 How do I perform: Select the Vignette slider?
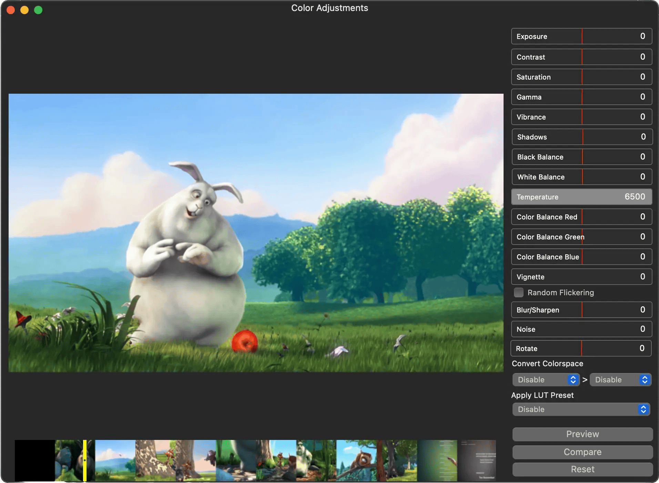click(x=581, y=277)
